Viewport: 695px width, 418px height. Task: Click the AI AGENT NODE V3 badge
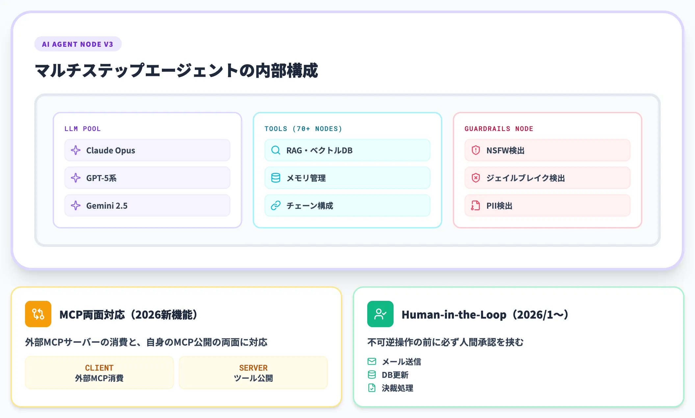tap(78, 44)
